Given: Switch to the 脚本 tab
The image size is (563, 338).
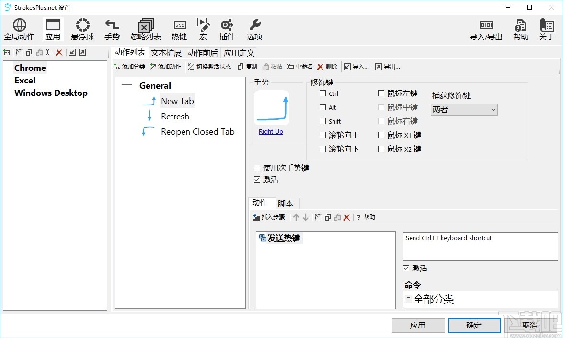Looking at the screenshot, I should pos(287,203).
